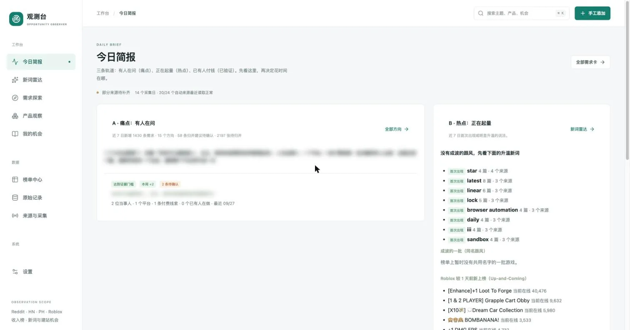Click the new word sandbox
630x330 pixels.
coord(477,239)
